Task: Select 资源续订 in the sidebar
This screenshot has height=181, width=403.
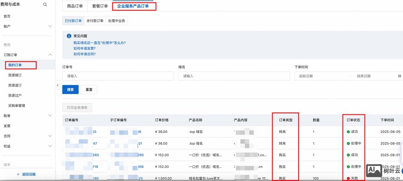Action: (15, 75)
